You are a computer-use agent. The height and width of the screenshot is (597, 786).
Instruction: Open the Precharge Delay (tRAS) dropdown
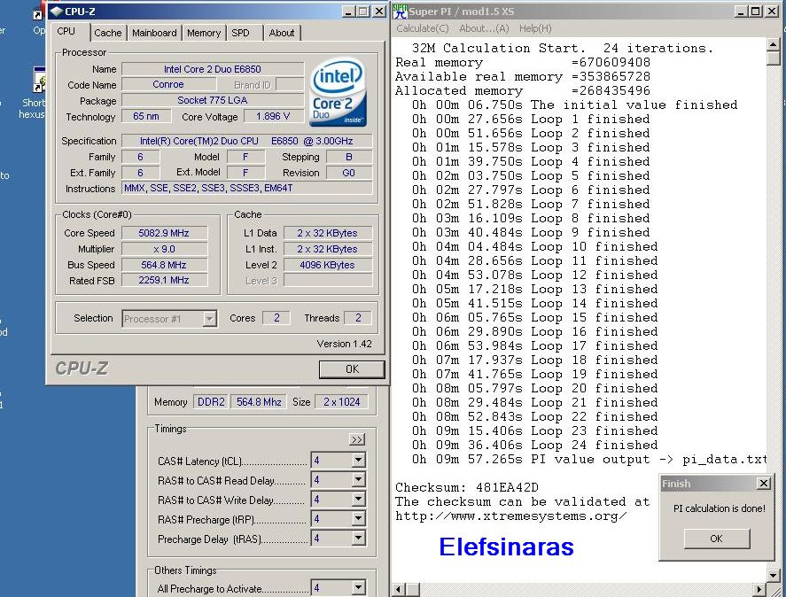[358, 539]
